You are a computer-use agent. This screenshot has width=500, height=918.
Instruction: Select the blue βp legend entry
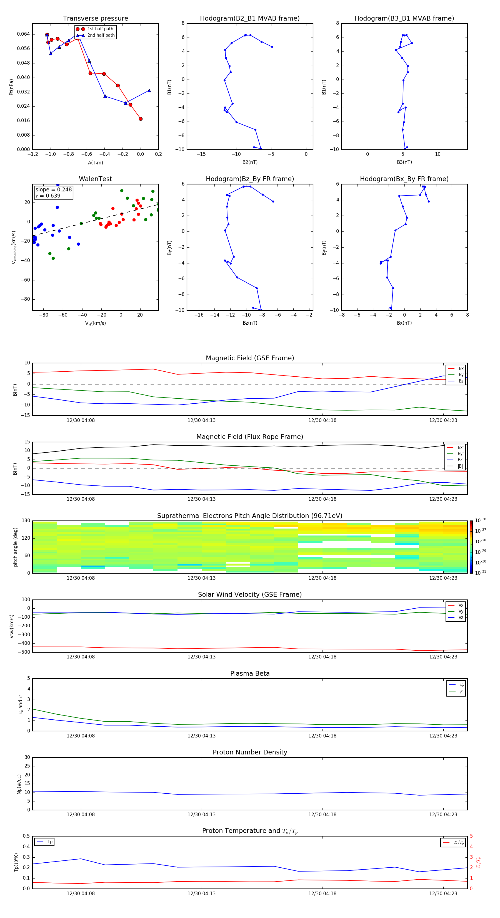pyautogui.click(x=456, y=685)
